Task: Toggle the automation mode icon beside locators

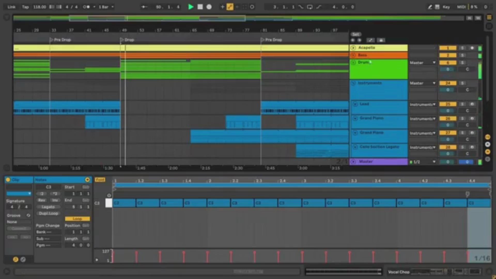Action: [x=370, y=40]
